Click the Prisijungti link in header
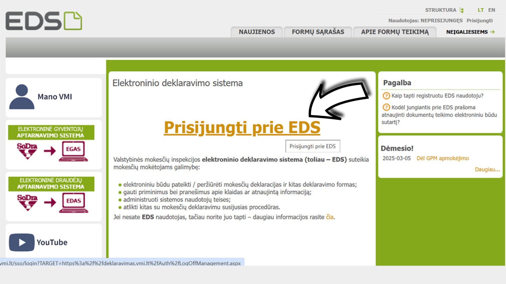The width and height of the screenshot is (506, 284). [479, 21]
